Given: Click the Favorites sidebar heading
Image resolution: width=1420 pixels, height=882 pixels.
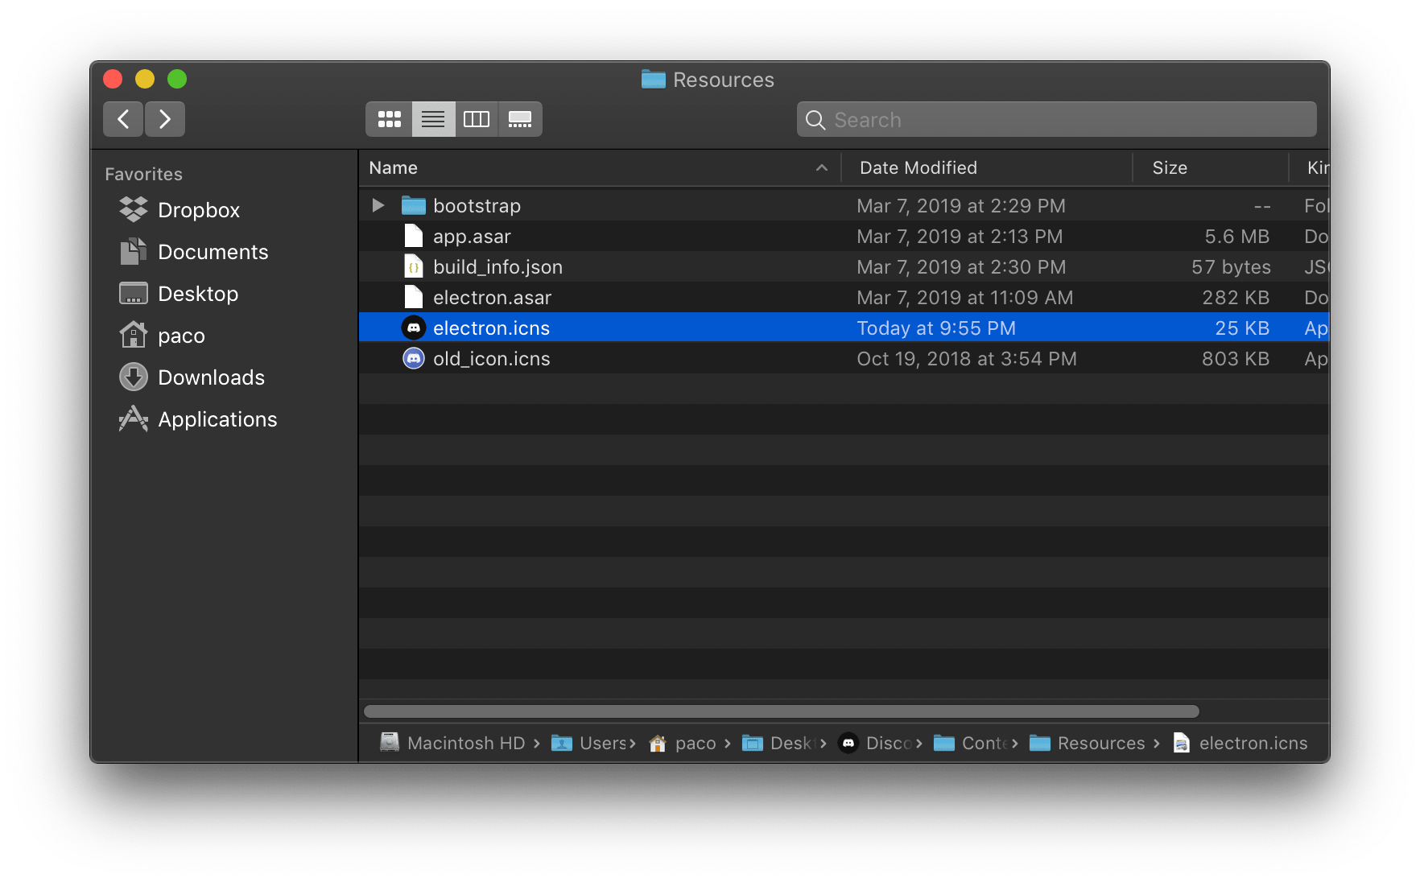Looking at the screenshot, I should [143, 174].
